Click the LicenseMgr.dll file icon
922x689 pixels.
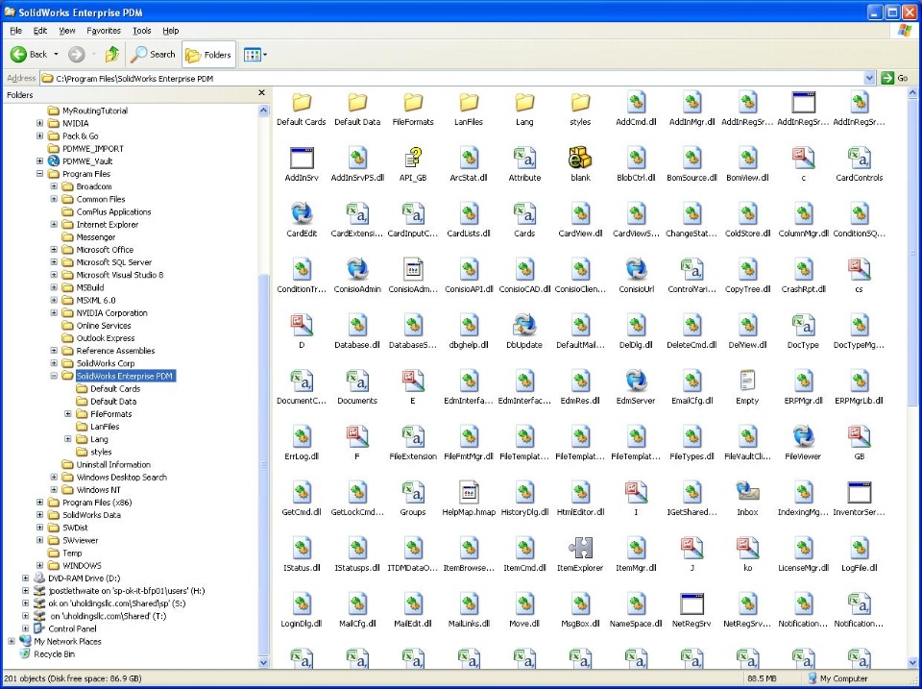tap(803, 549)
